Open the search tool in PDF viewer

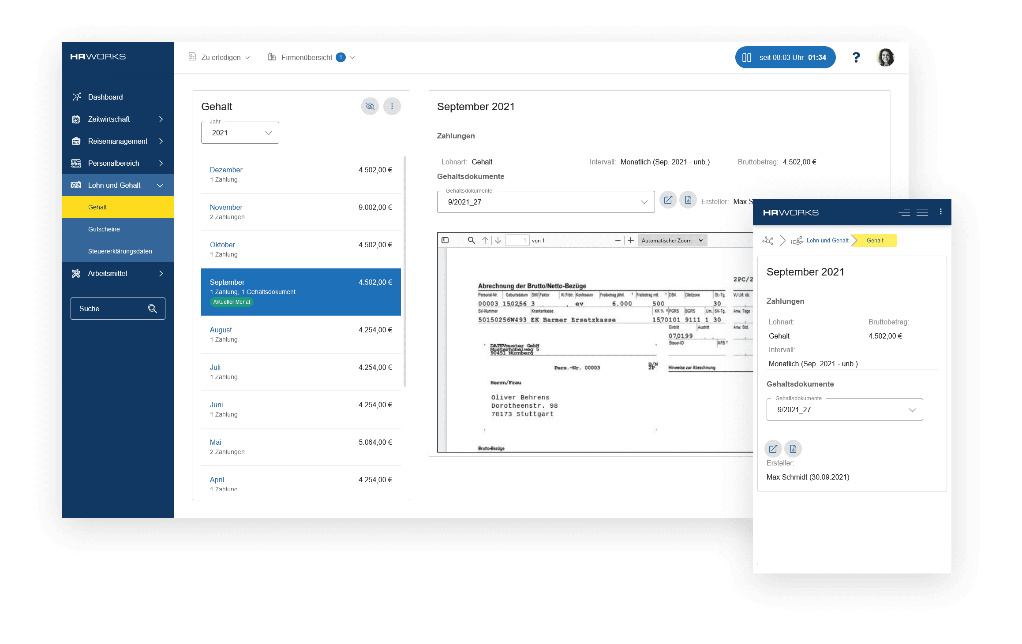click(471, 240)
